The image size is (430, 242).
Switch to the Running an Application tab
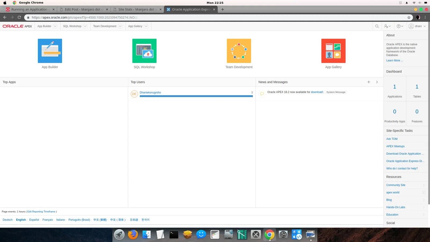tap(30, 9)
